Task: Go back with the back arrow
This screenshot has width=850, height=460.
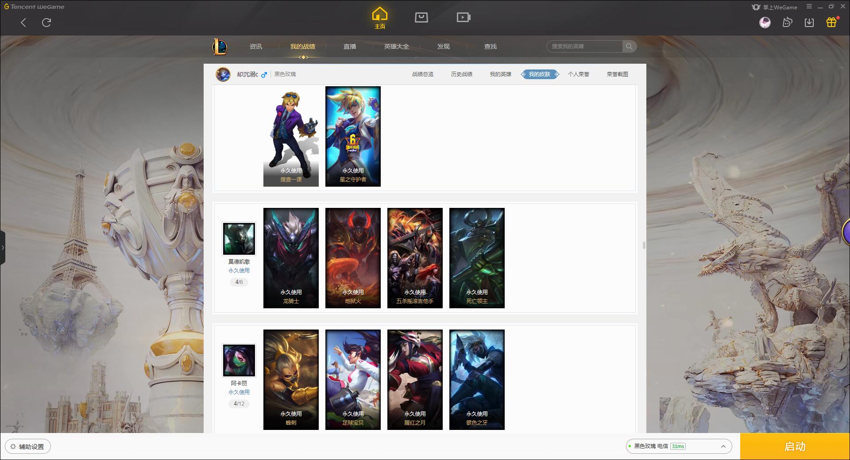Action: pos(23,23)
